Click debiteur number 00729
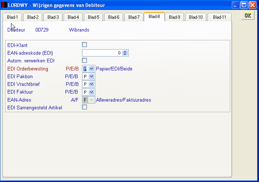Viewport: 259px width, 182px height. pyautogui.click(x=42, y=30)
